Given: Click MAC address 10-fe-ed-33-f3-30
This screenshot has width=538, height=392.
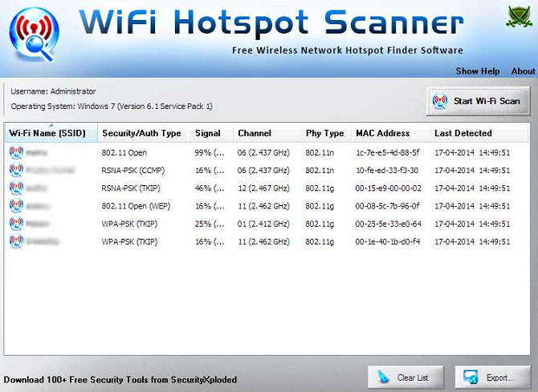Looking at the screenshot, I should [387, 171].
